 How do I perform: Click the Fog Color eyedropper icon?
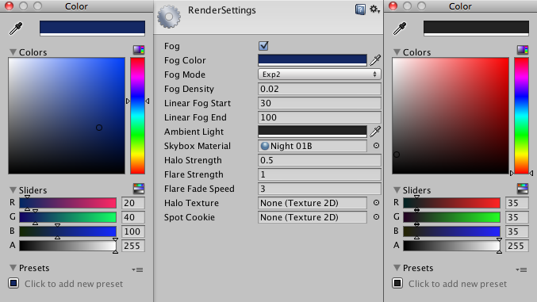click(x=375, y=60)
